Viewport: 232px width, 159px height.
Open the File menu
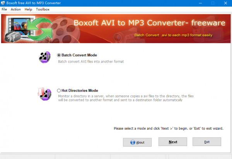4,9
